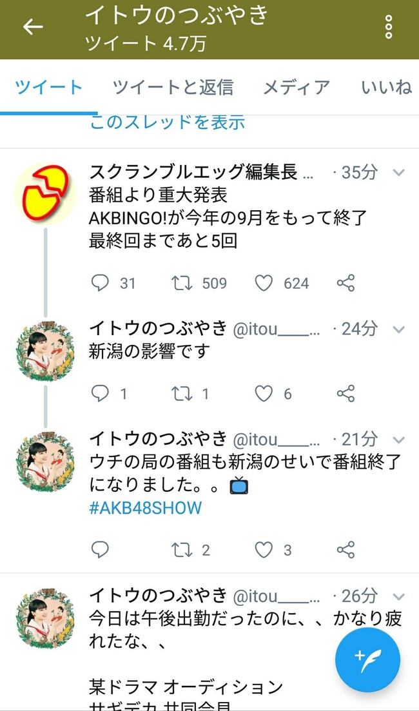Expand options caret on 21分 tweet
The image size is (419, 711).
pos(398,440)
